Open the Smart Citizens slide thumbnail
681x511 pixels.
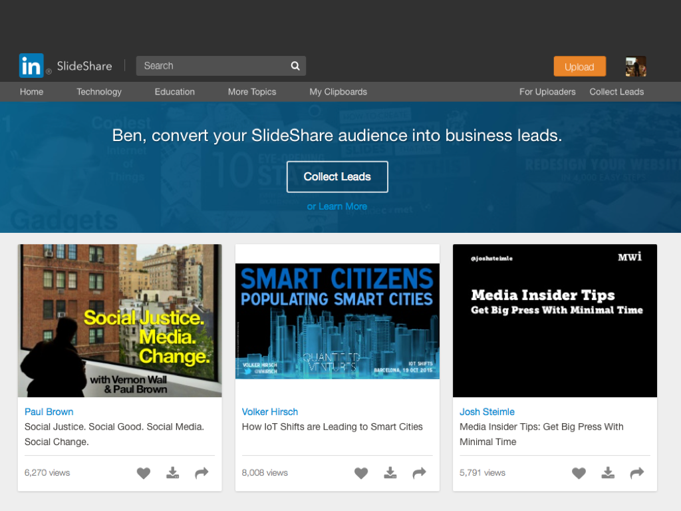click(337, 321)
